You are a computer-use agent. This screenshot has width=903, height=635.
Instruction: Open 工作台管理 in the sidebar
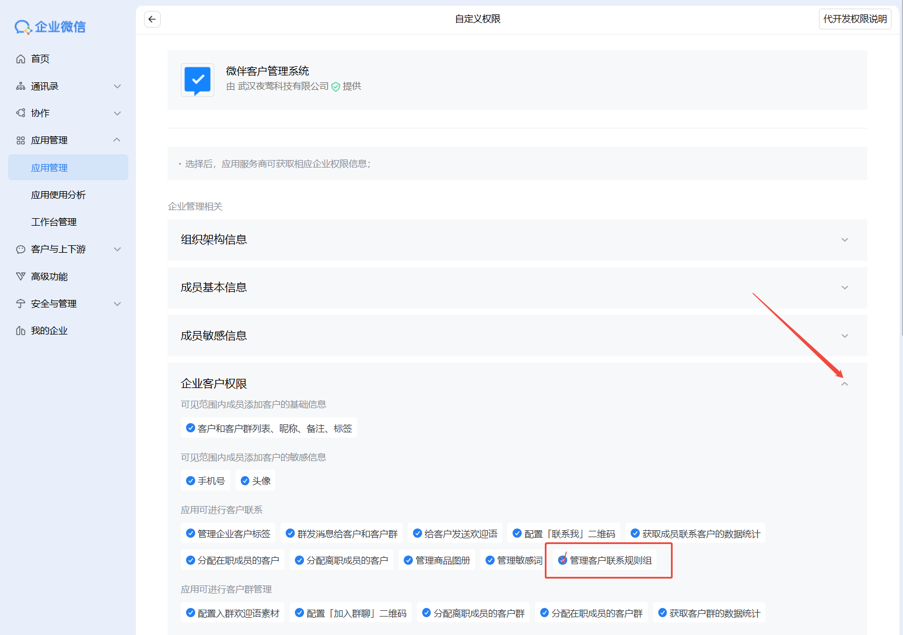coord(54,222)
